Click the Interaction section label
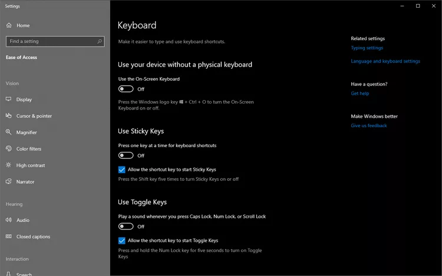Viewport: 442px width, 276px height. coord(17,259)
